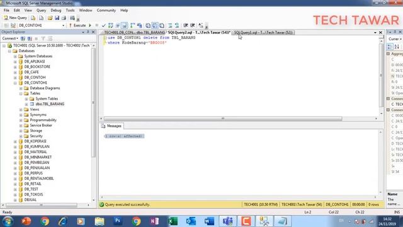The width and height of the screenshot is (403, 227).
Task: Save the query with the floppy disk icon
Action: [57, 18]
